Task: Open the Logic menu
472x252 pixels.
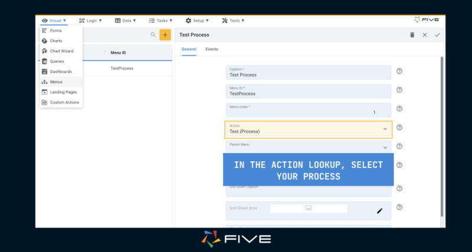Action: (x=90, y=21)
